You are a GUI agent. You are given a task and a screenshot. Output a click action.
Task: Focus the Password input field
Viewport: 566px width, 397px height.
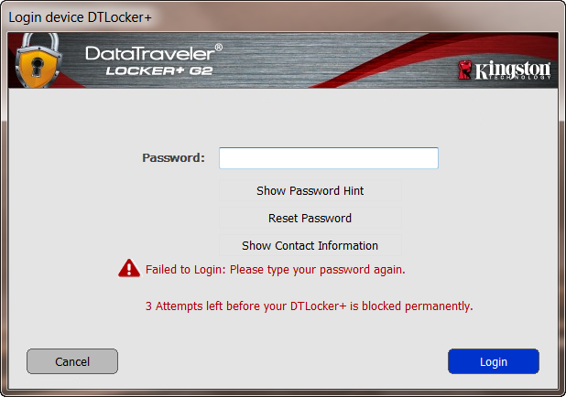coord(329,158)
